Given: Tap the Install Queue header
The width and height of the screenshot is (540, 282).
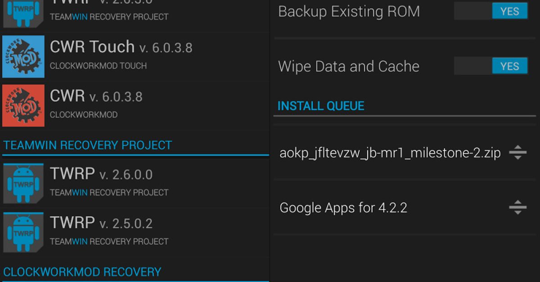Looking at the screenshot, I should coord(321,106).
